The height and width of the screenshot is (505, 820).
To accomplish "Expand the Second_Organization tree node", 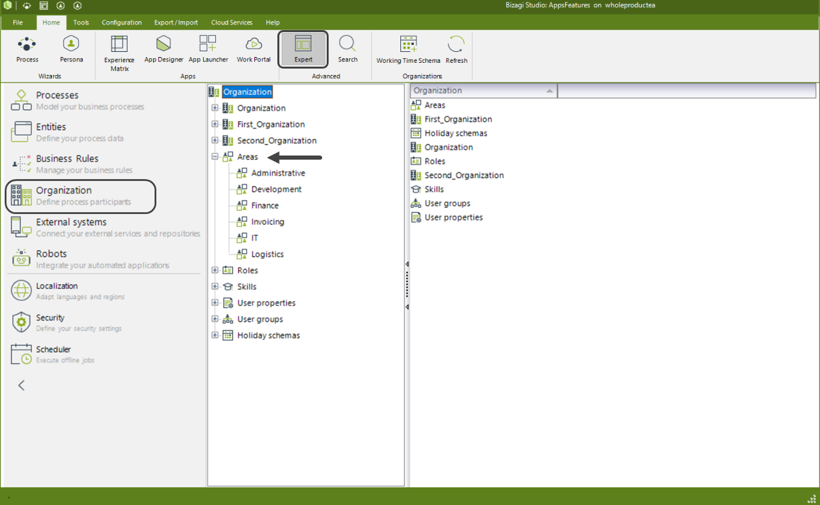I will (x=215, y=140).
